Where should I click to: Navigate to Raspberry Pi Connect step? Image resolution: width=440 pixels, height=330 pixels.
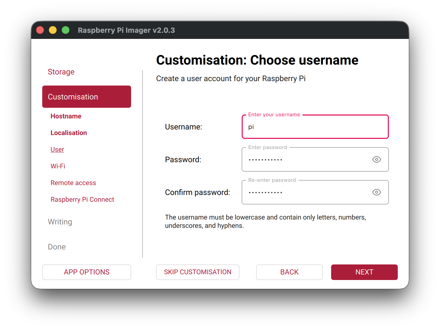(82, 199)
